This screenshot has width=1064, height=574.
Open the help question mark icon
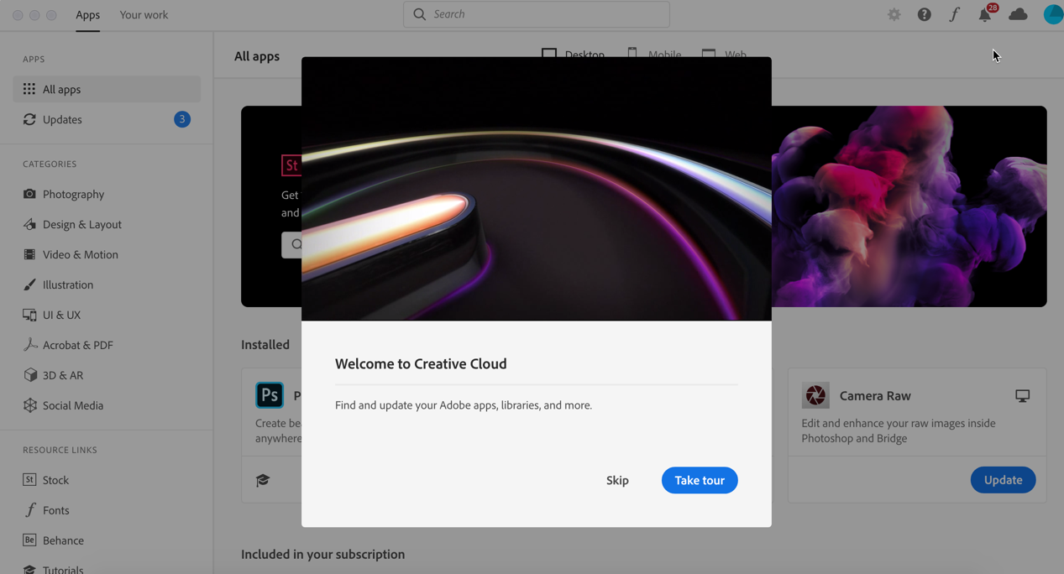tap(924, 14)
